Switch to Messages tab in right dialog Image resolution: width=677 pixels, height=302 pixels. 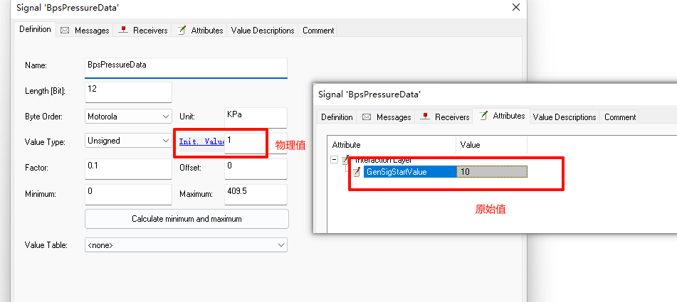tap(386, 117)
